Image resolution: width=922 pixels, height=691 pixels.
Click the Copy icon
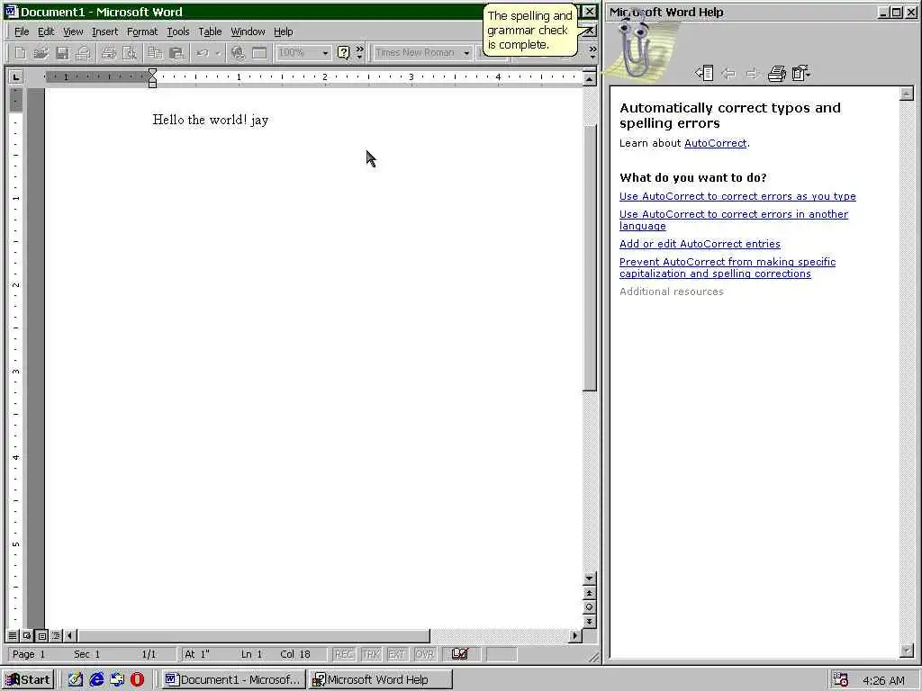pyautogui.click(x=155, y=53)
